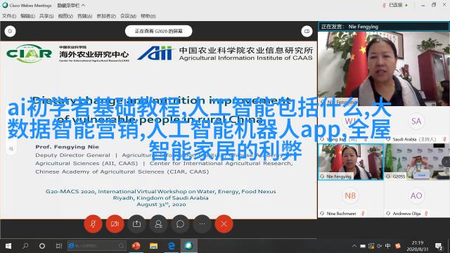Open the 共享(S) menu
This screenshot has height=253, width=450.
pyautogui.click(x=46, y=16)
